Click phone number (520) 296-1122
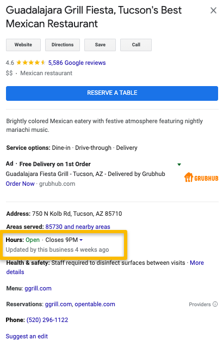The image size is (223, 346). point(47,320)
